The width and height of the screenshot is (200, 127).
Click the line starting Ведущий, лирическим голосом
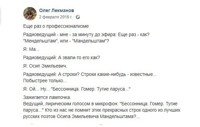[100, 104]
